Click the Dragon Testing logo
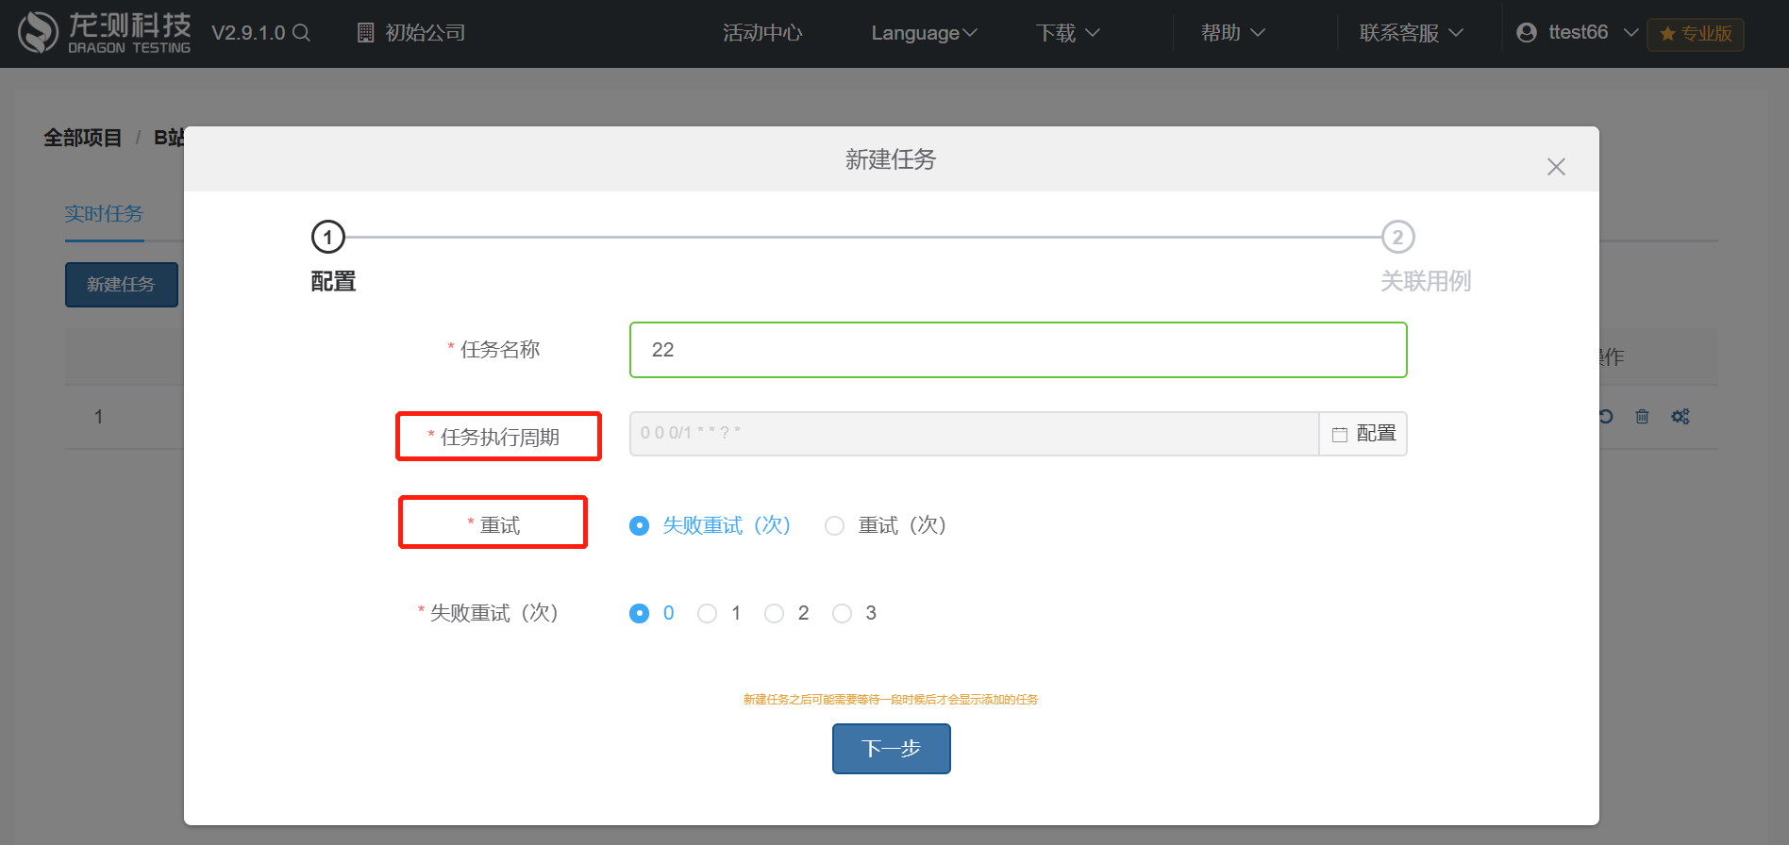Screen dimensions: 1789x845 click(x=105, y=33)
